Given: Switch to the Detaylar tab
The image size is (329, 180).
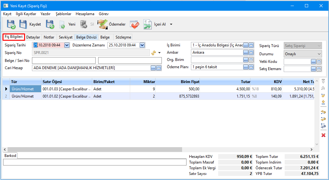Looking at the screenshot, I should [x=33, y=37].
